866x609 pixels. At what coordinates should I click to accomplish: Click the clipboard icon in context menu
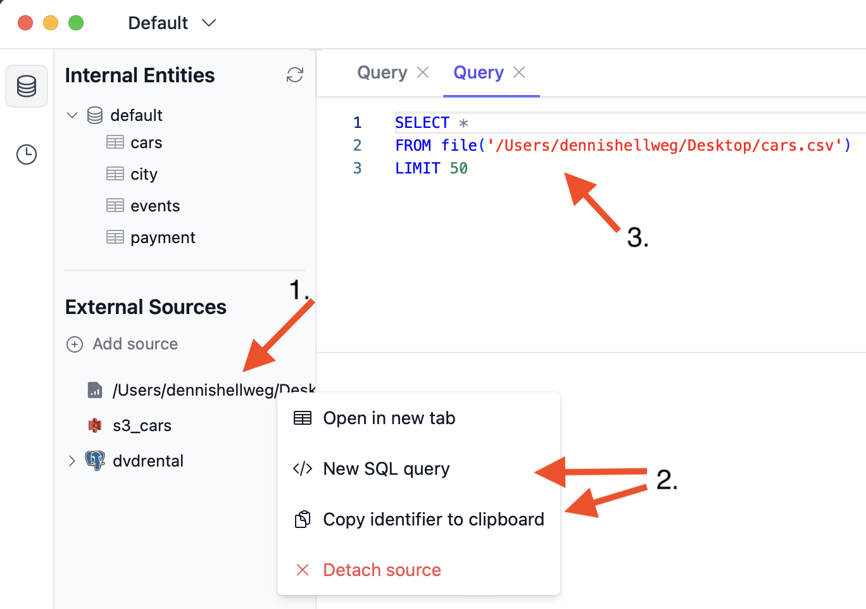303,519
